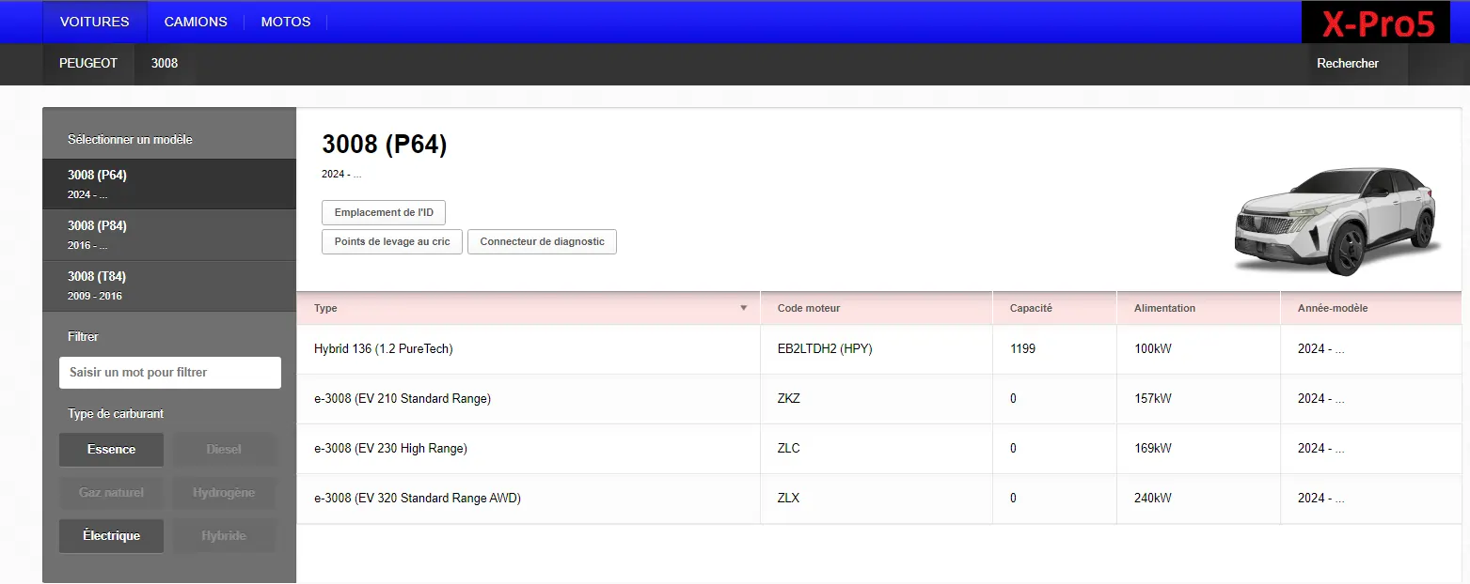This screenshot has height=584, width=1470.
Task: Select the Hybrid 136 (1.2 PureTech) row
Action: click(527, 349)
